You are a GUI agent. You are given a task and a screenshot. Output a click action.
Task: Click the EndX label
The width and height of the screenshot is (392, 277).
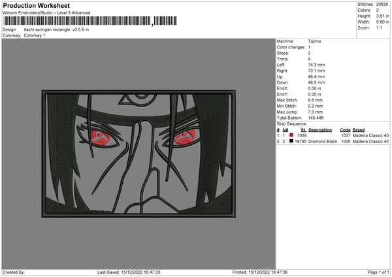(282, 88)
